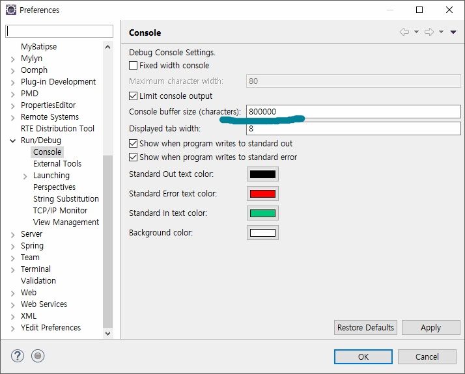Screen dimensions: 465x374
Task: Pick Standard In text color swatch
Action: point(262,213)
